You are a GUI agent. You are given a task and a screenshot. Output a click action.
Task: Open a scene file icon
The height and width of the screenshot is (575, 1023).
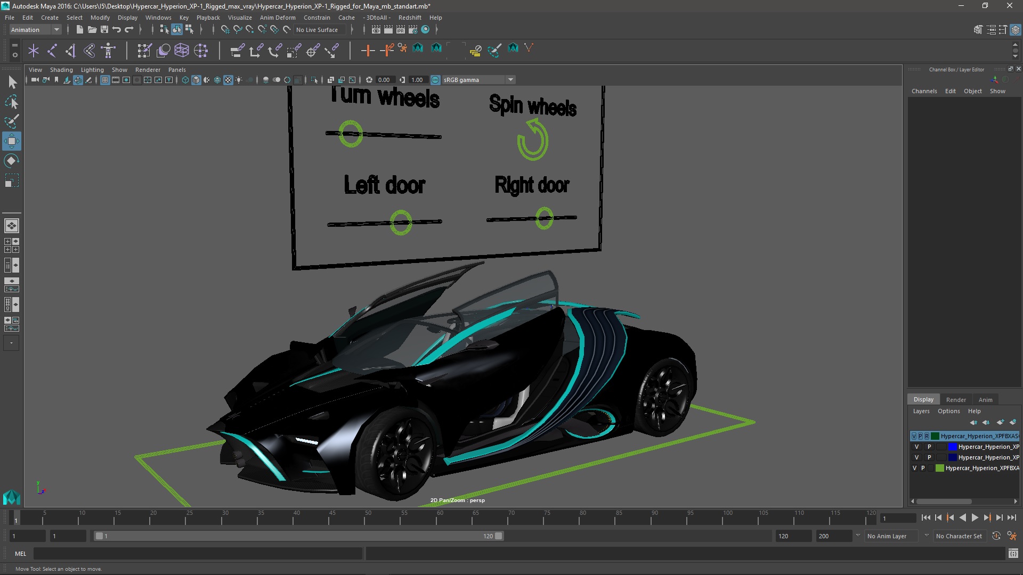[92, 30]
